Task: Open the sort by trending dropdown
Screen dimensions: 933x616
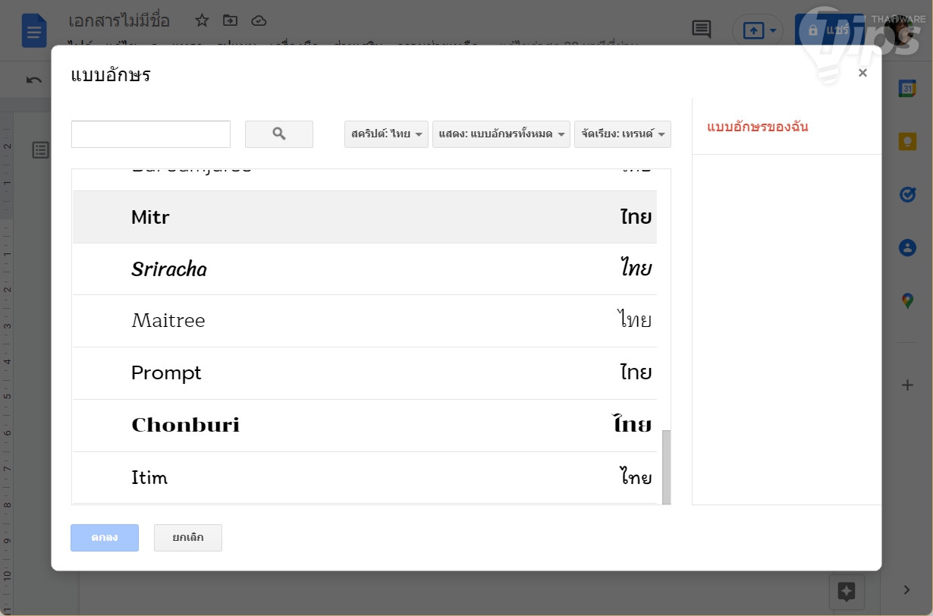Action: 622,134
